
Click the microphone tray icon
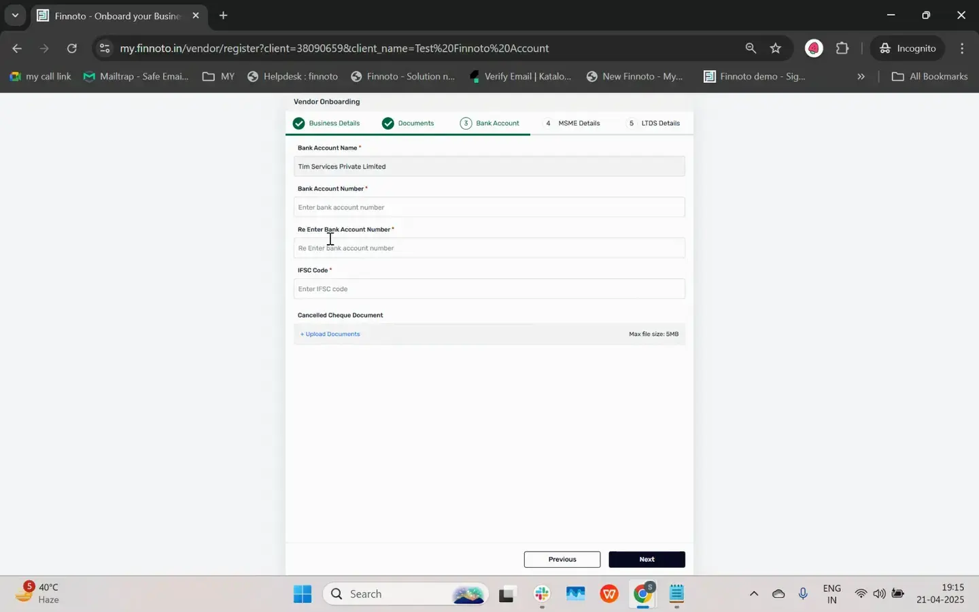pos(803,594)
